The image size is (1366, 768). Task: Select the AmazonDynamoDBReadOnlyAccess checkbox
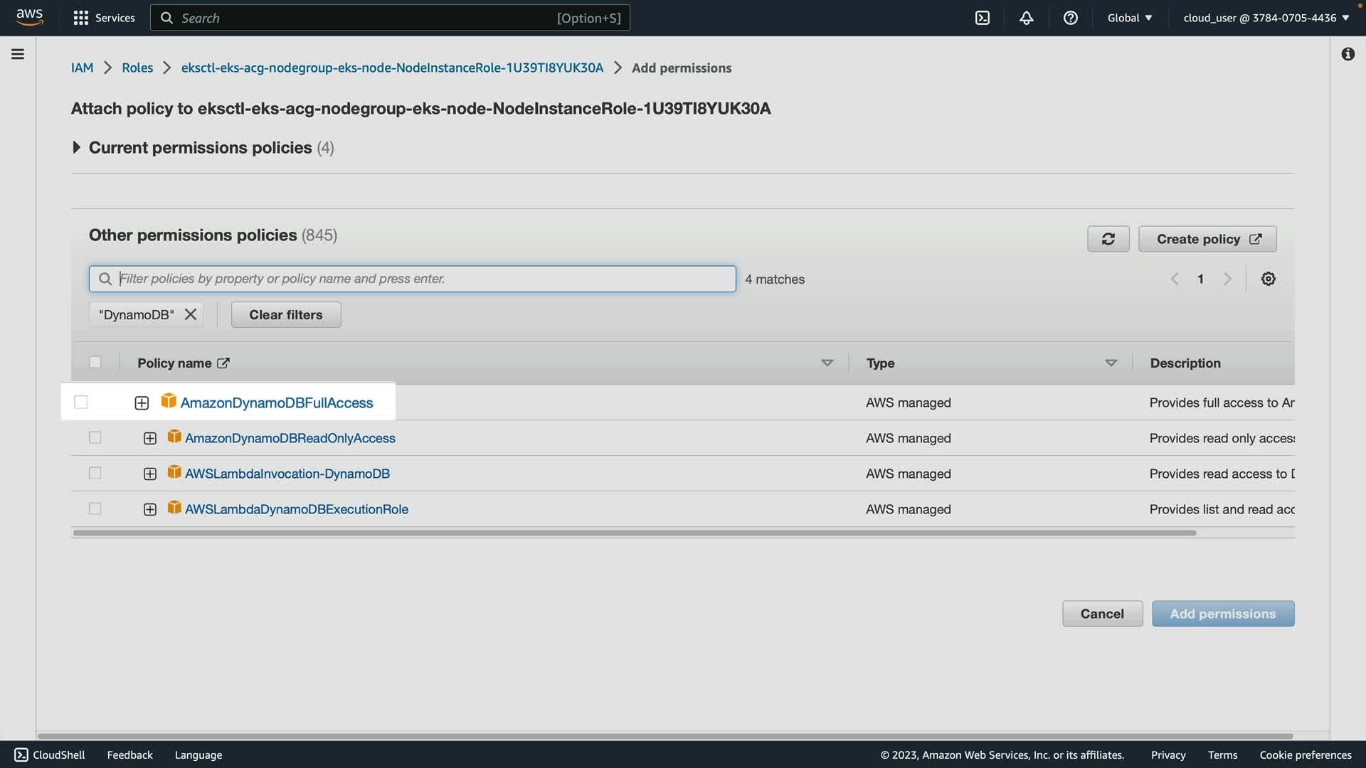pyautogui.click(x=95, y=438)
